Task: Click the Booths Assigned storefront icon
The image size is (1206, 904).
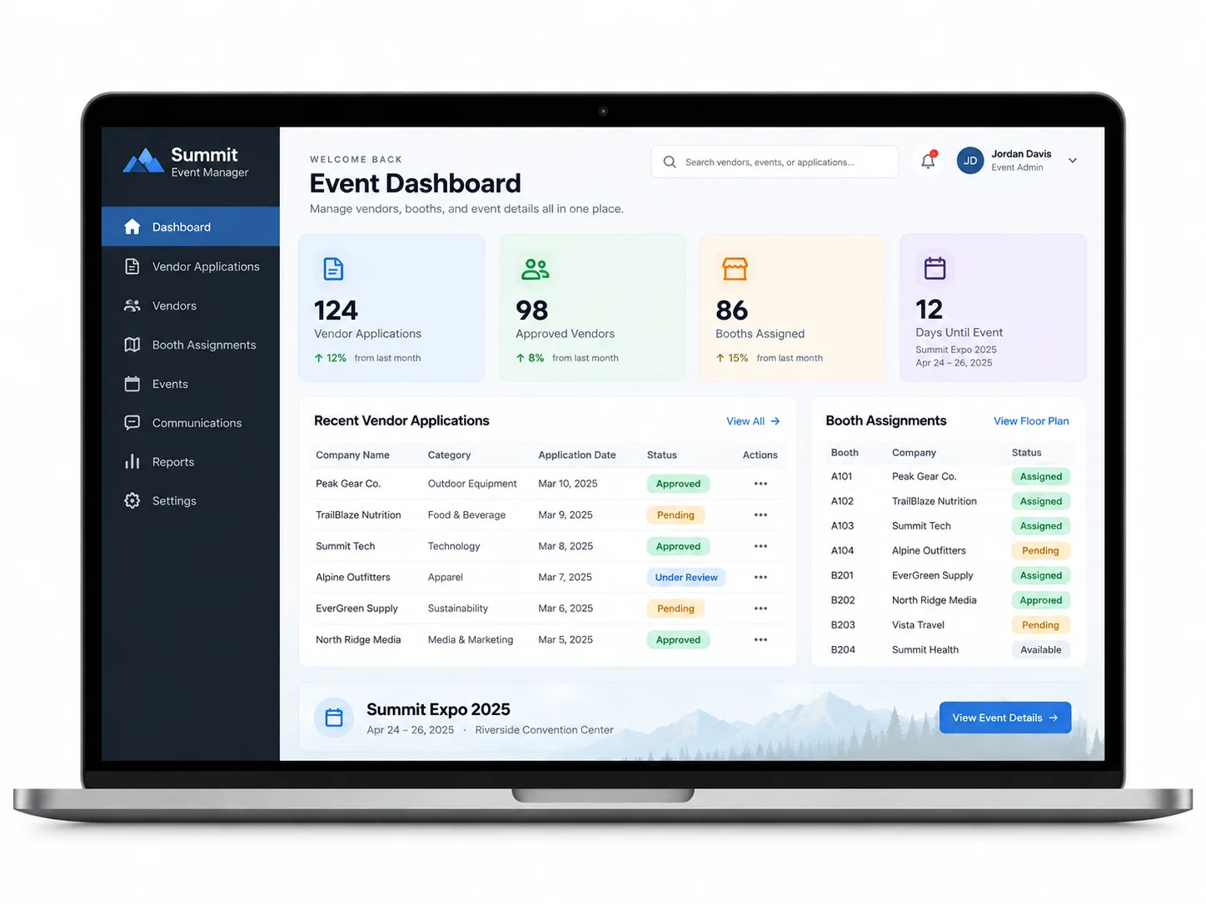Action: coord(735,269)
